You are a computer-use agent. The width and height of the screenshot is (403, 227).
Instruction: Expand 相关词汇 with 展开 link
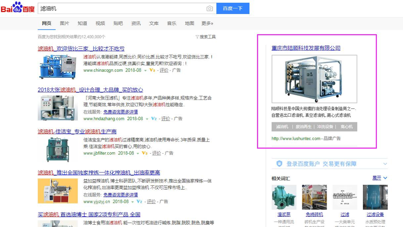tap(379, 178)
